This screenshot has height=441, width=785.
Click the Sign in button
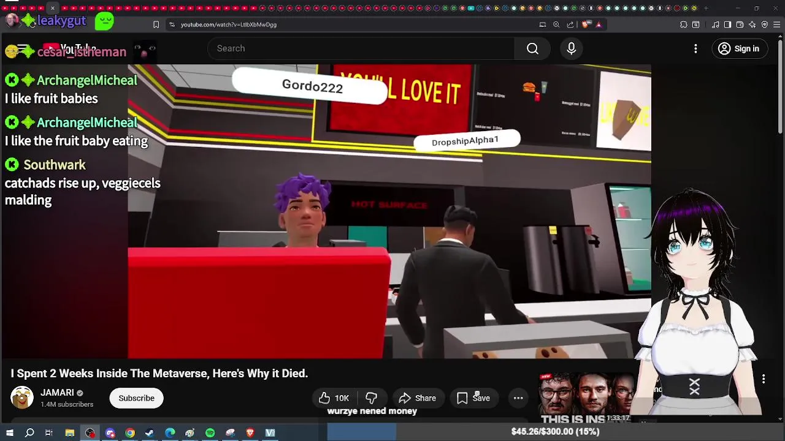739,48
